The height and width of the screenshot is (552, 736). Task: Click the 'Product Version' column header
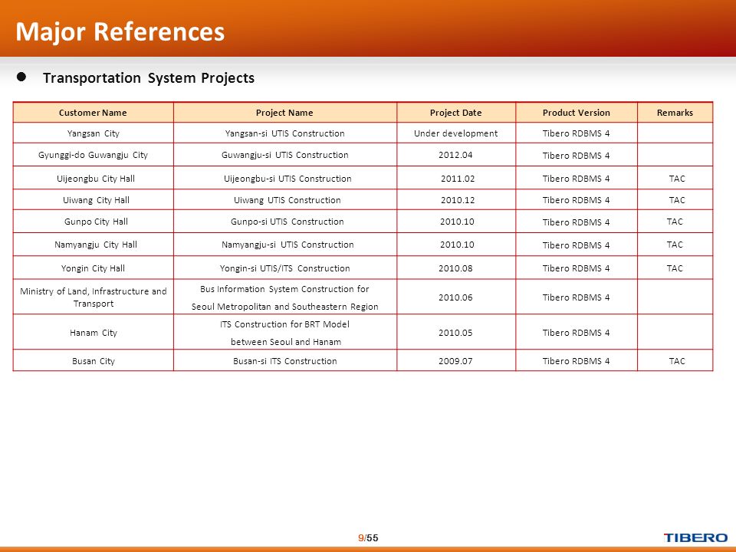coord(577,113)
